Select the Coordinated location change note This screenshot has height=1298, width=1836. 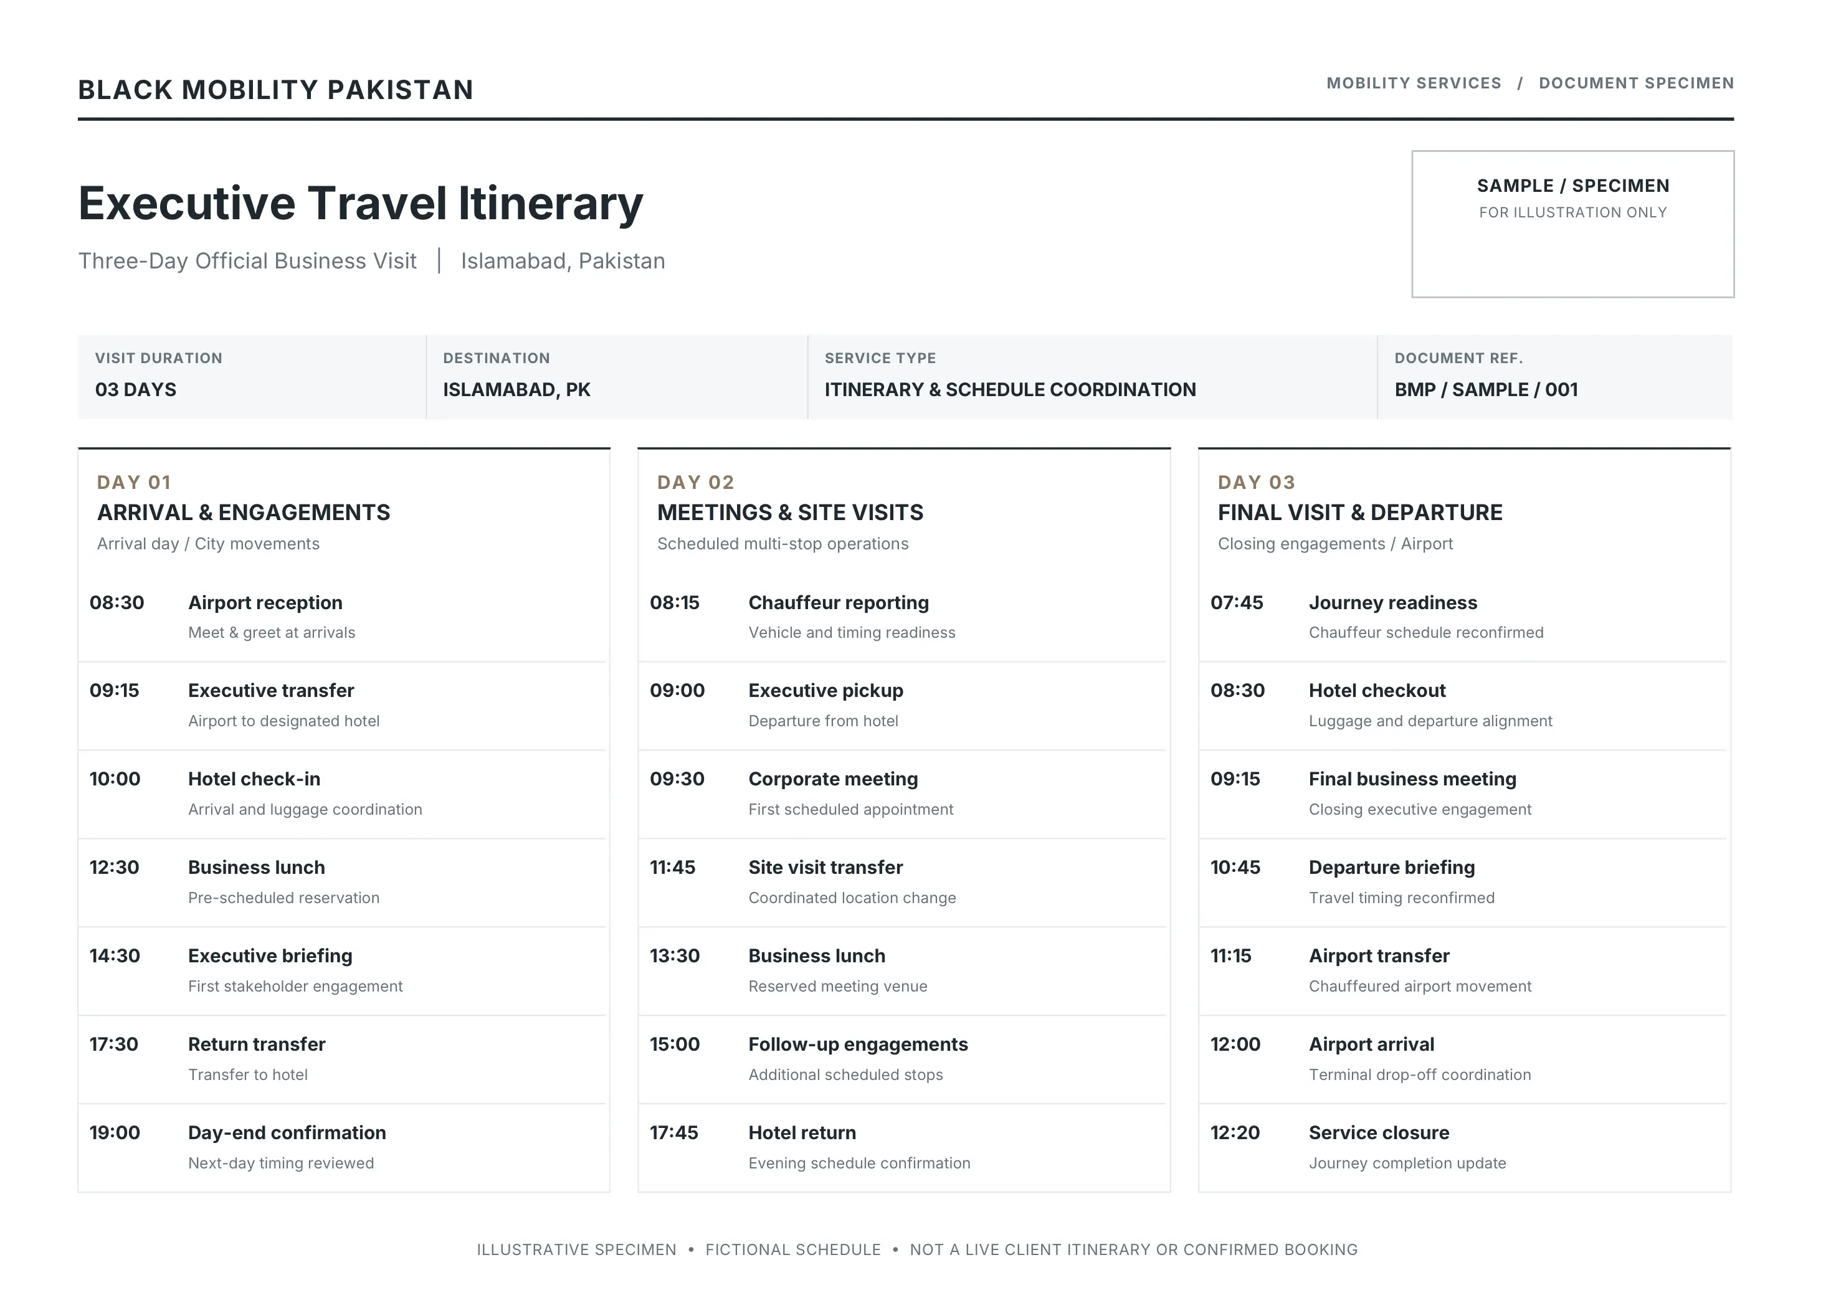click(852, 898)
